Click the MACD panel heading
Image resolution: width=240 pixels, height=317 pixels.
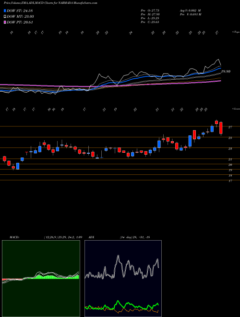coord(14,237)
